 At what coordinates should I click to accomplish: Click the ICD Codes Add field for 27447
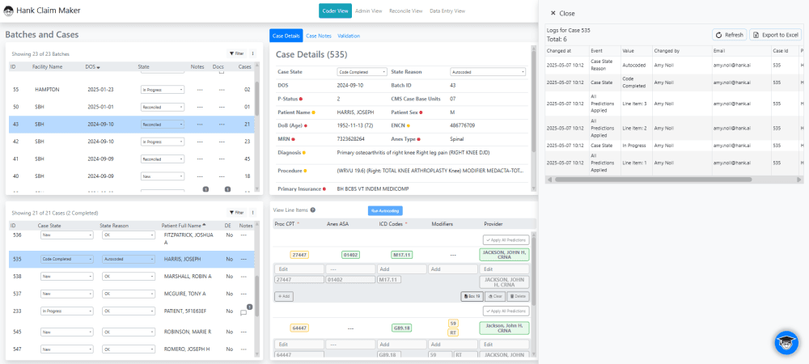[x=401, y=269]
